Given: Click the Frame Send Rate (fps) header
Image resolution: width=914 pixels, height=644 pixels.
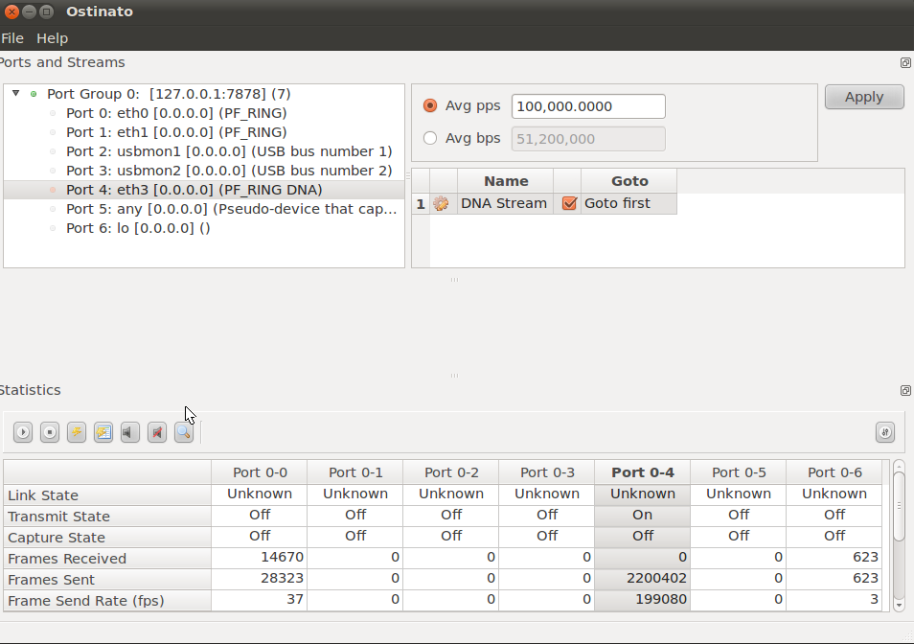Looking at the screenshot, I should pyautogui.click(x=107, y=600).
